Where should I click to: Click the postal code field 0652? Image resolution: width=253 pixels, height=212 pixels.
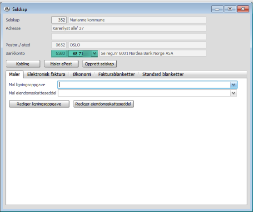click(59, 45)
